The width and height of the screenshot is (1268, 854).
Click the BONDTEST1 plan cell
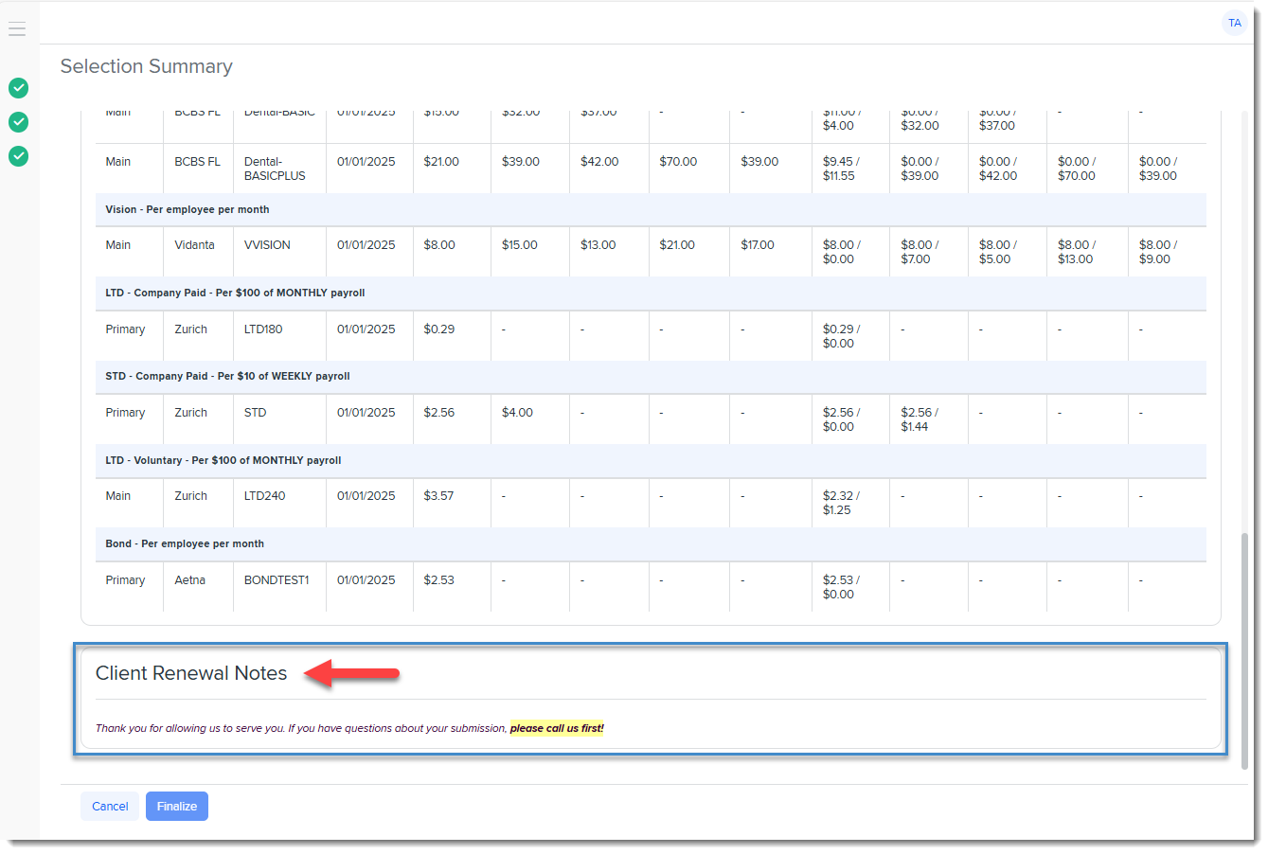coord(277,580)
